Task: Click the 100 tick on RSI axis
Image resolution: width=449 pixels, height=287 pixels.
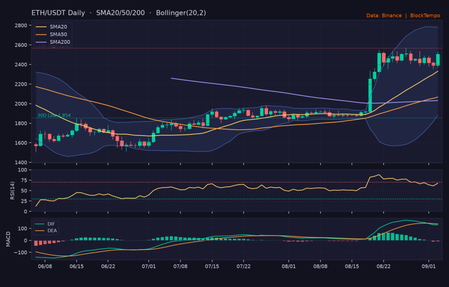Action: [23, 170]
